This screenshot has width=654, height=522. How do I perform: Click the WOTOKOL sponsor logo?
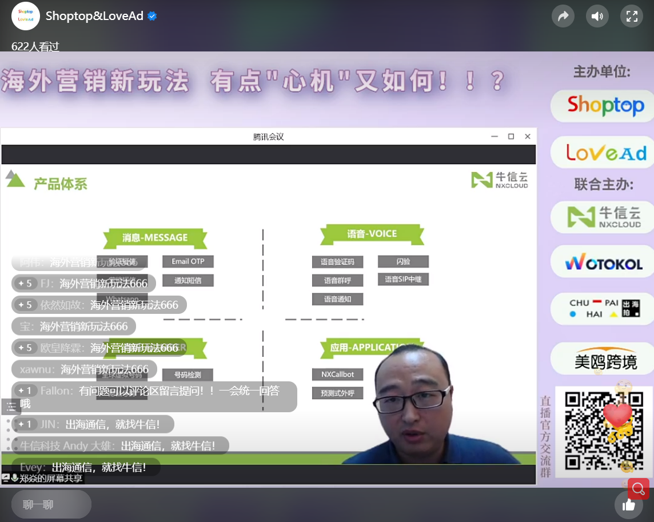point(604,262)
